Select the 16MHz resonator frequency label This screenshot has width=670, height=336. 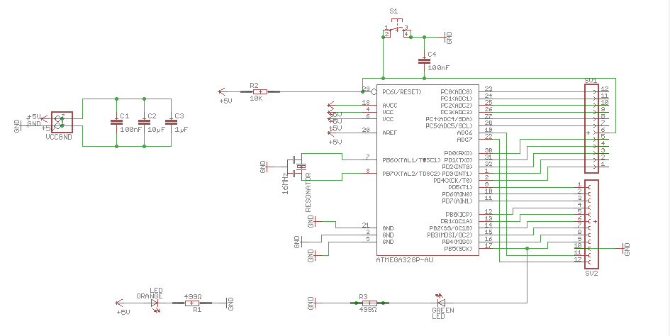(x=285, y=183)
